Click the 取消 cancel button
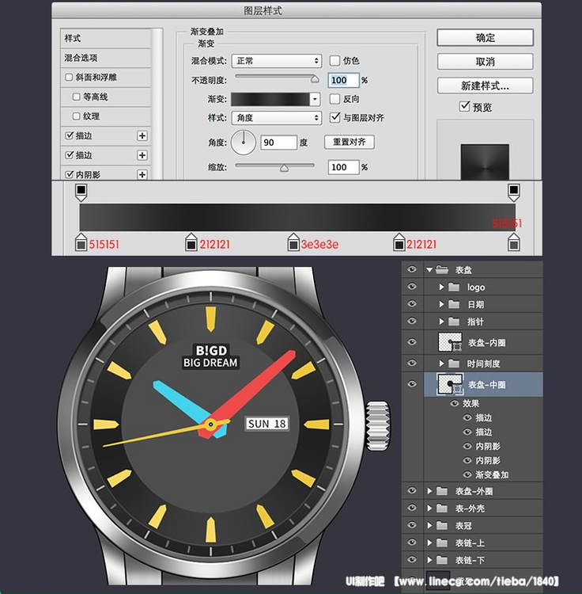Image resolution: width=582 pixels, height=594 pixels. tap(486, 61)
